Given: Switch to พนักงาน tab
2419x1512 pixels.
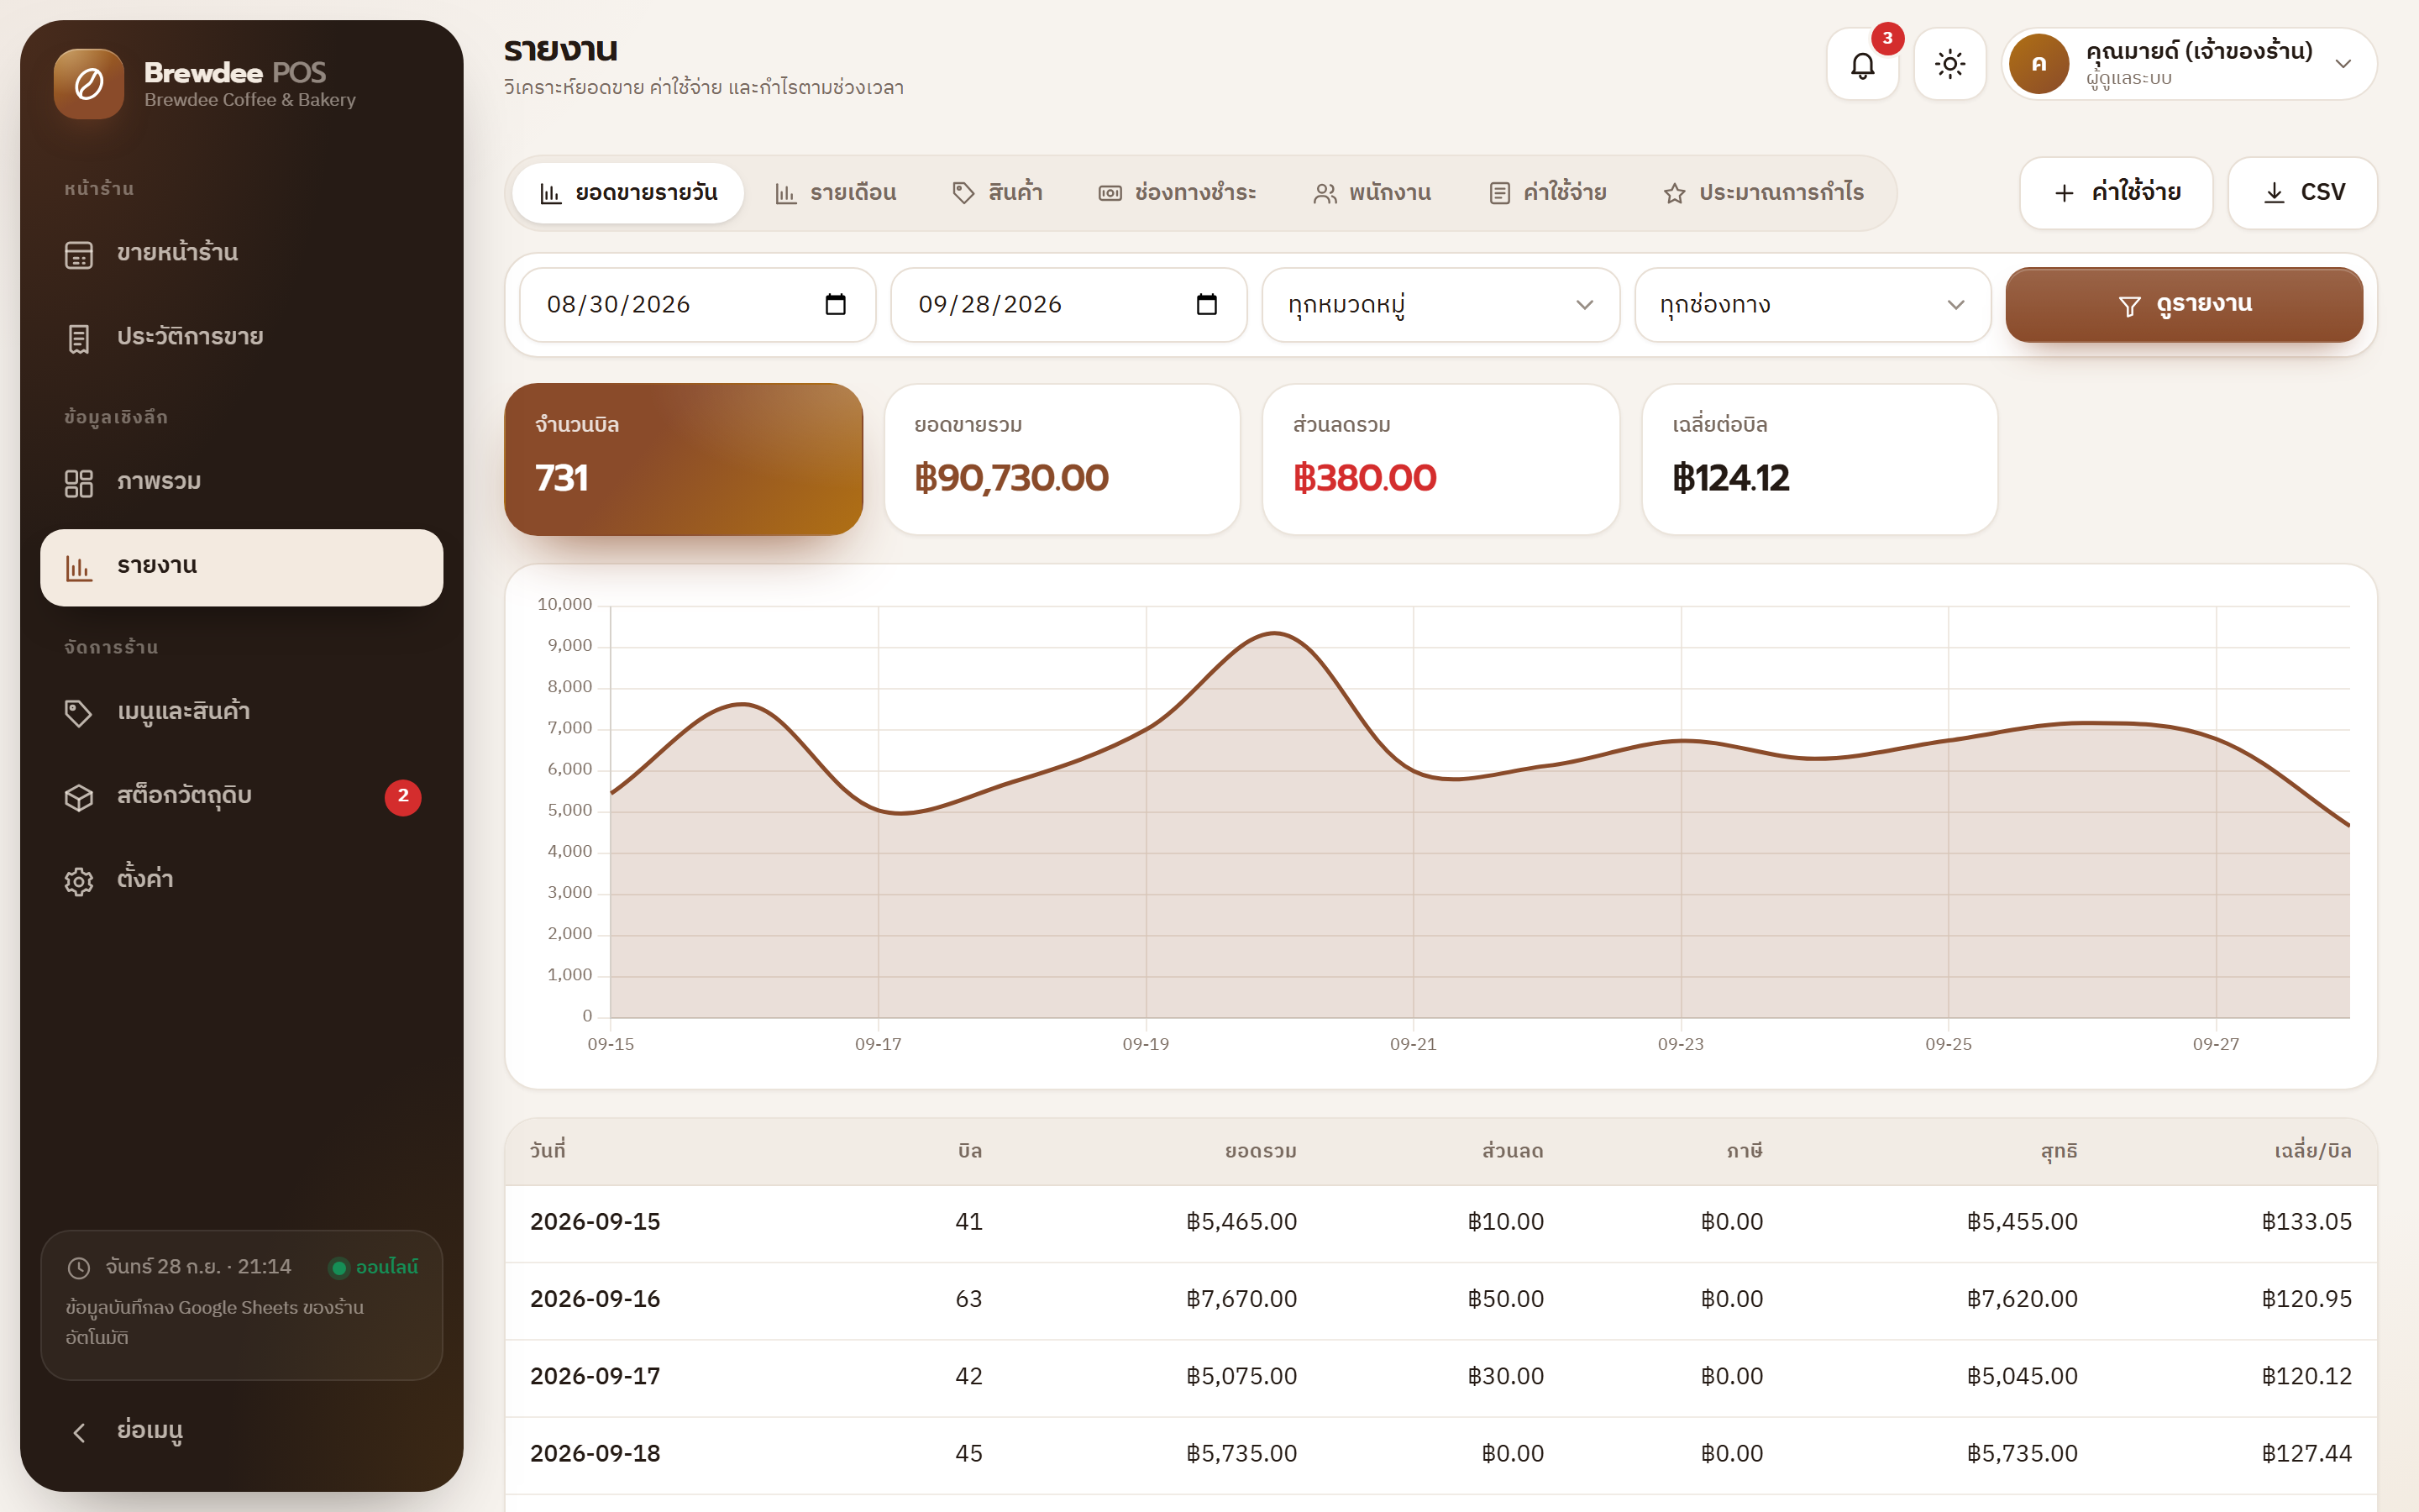Looking at the screenshot, I should tap(1372, 193).
